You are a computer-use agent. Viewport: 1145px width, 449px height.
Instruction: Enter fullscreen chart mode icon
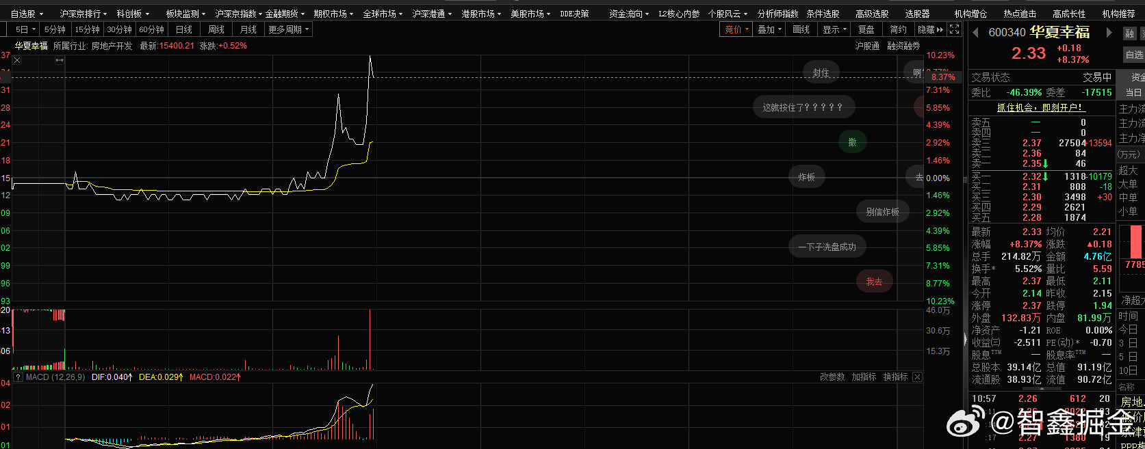tap(954, 29)
